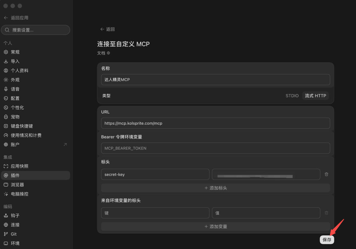This screenshot has height=249, width=356.
Task: Open 宠物 settings page
Action: [35, 117]
